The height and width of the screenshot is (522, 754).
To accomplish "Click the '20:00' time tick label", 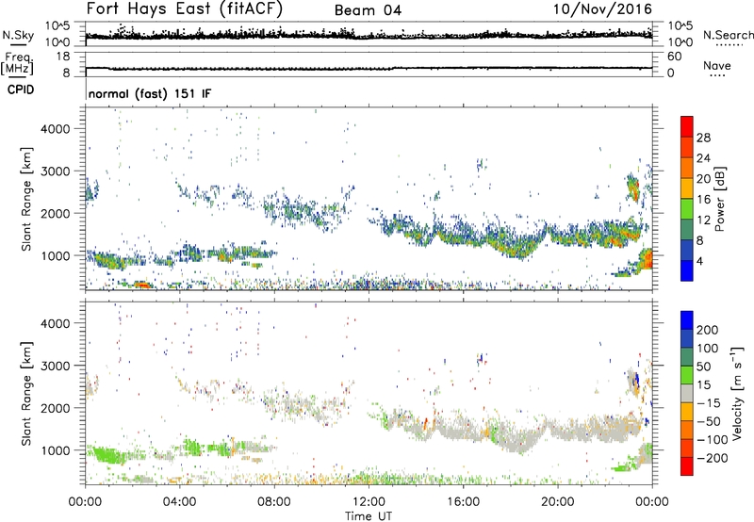I will click(x=557, y=502).
